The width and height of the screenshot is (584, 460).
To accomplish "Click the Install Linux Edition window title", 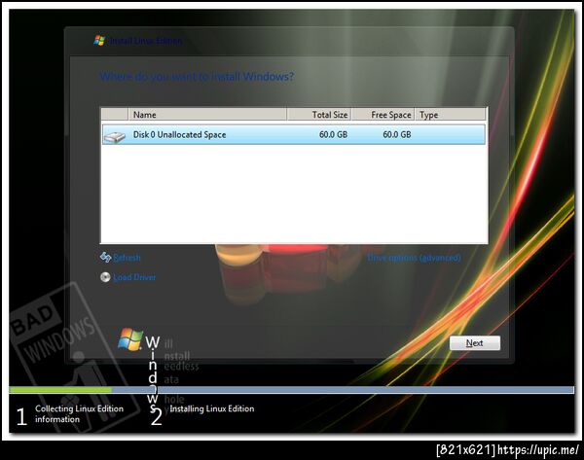I will pos(146,41).
